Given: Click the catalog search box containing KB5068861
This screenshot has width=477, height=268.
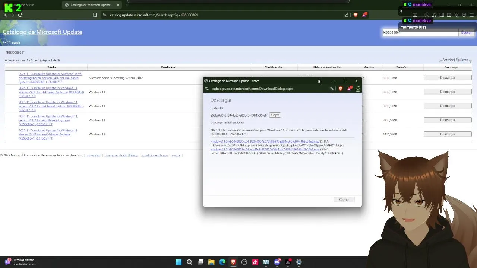Looking at the screenshot, I should point(420,33).
